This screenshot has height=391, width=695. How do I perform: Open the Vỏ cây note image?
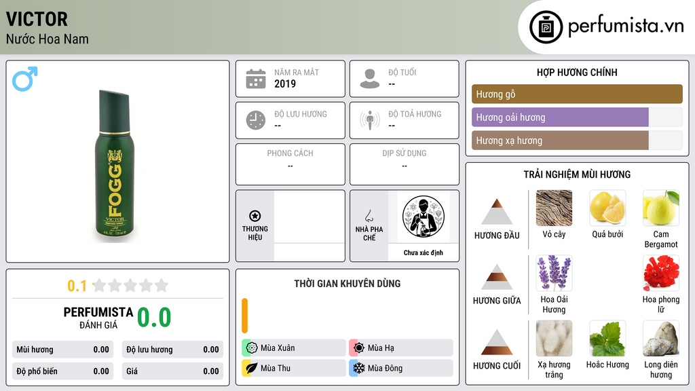tap(554, 208)
